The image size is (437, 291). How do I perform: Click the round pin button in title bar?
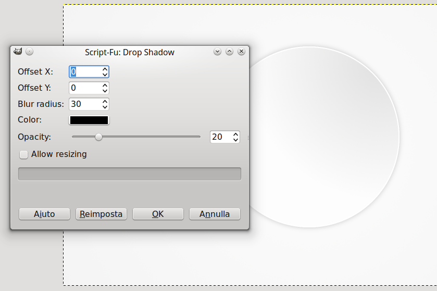click(x=30, y=52)
